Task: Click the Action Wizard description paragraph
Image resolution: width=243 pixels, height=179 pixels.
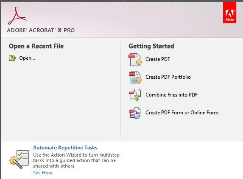Action: point(76,160)
